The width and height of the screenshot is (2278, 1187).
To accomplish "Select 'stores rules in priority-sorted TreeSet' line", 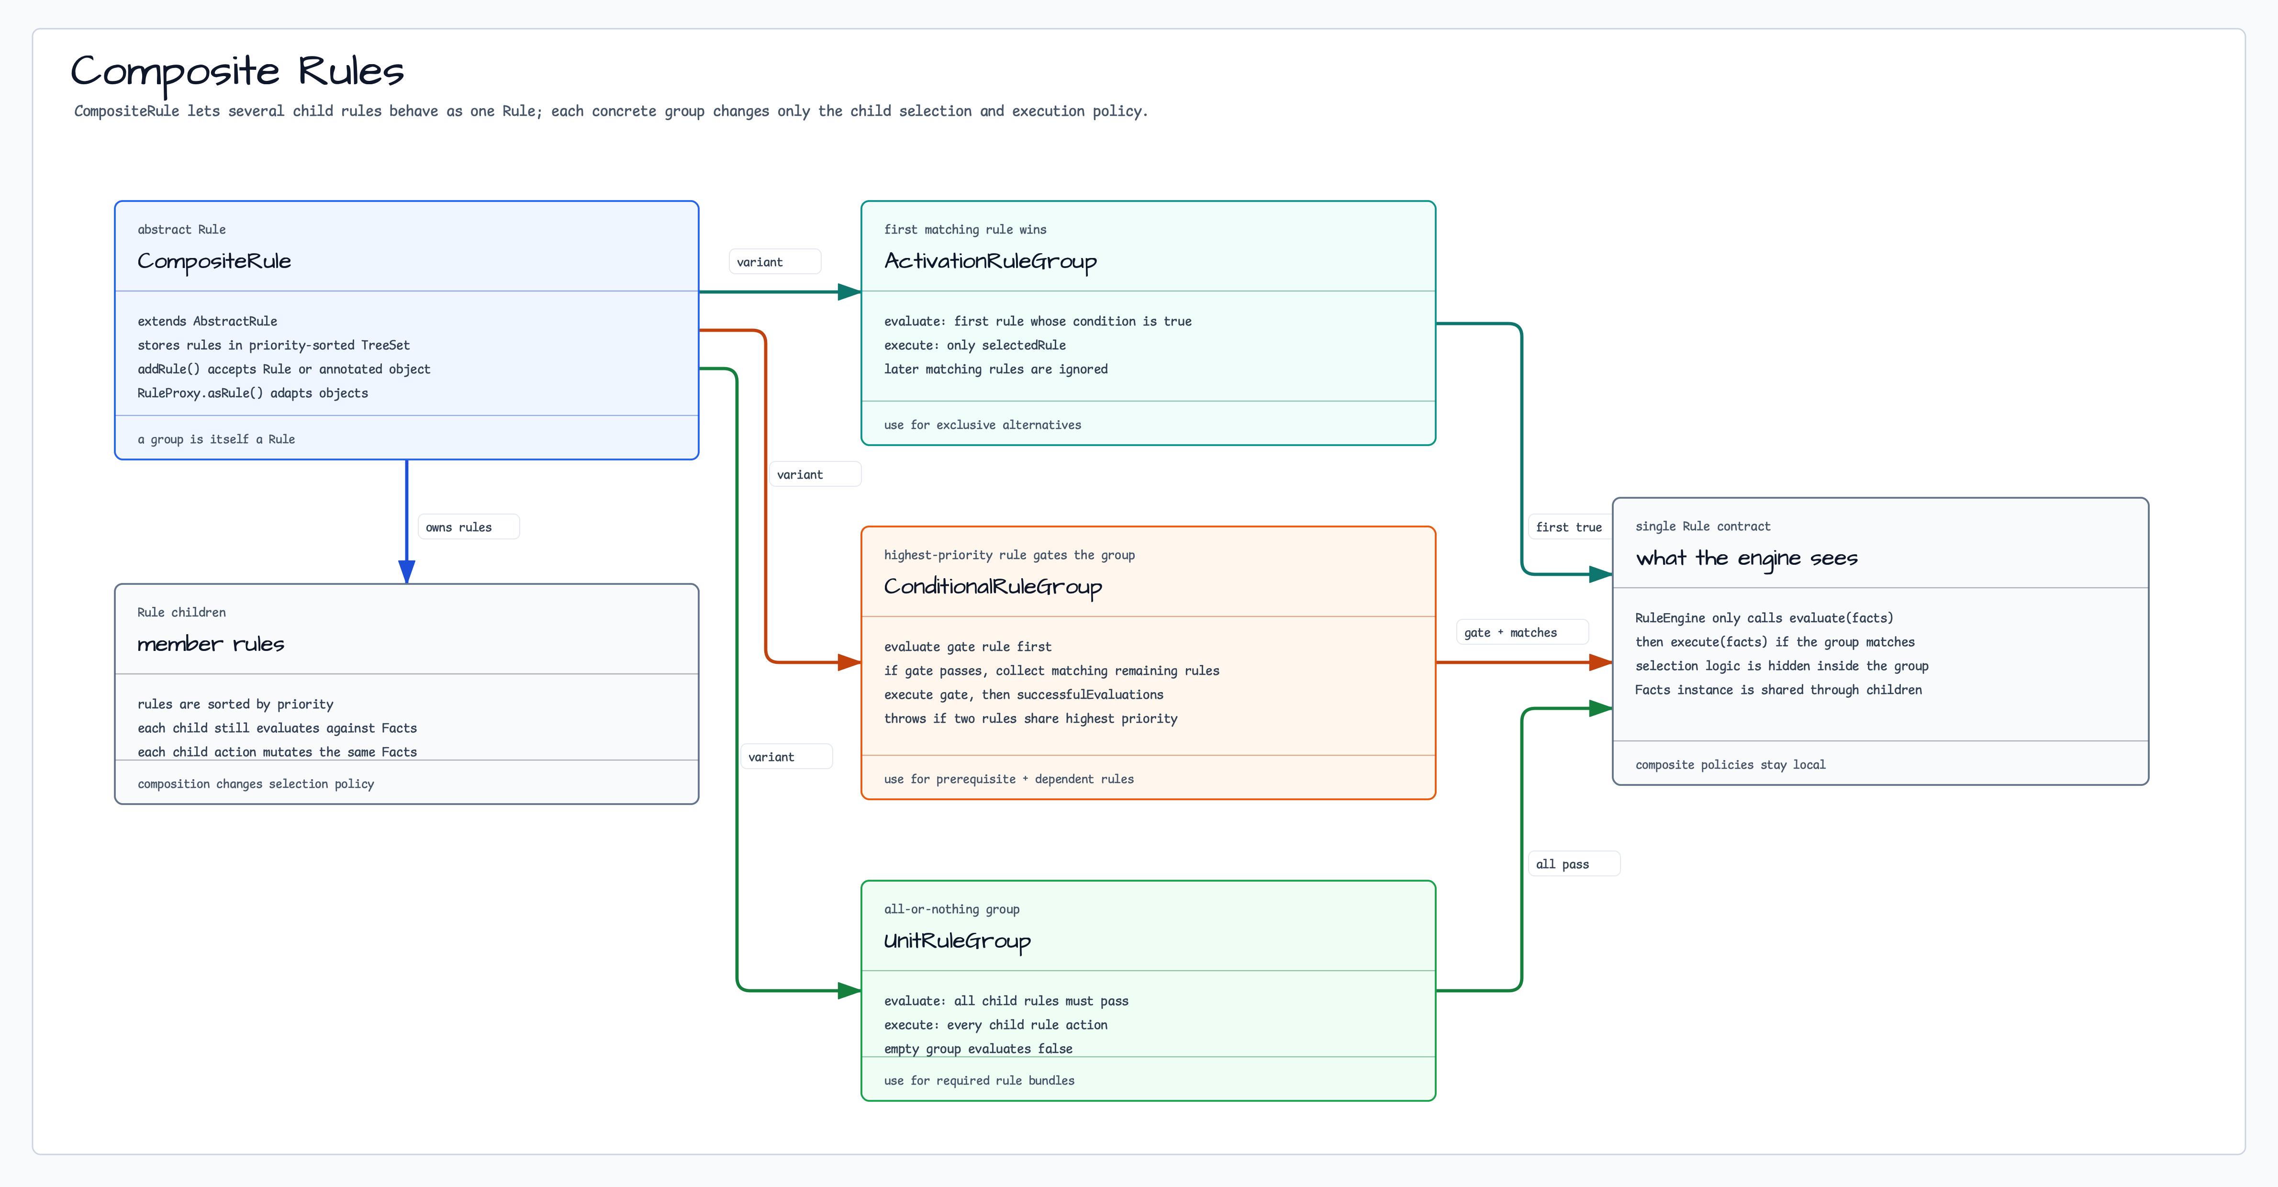I will click(x=273, y=345).
